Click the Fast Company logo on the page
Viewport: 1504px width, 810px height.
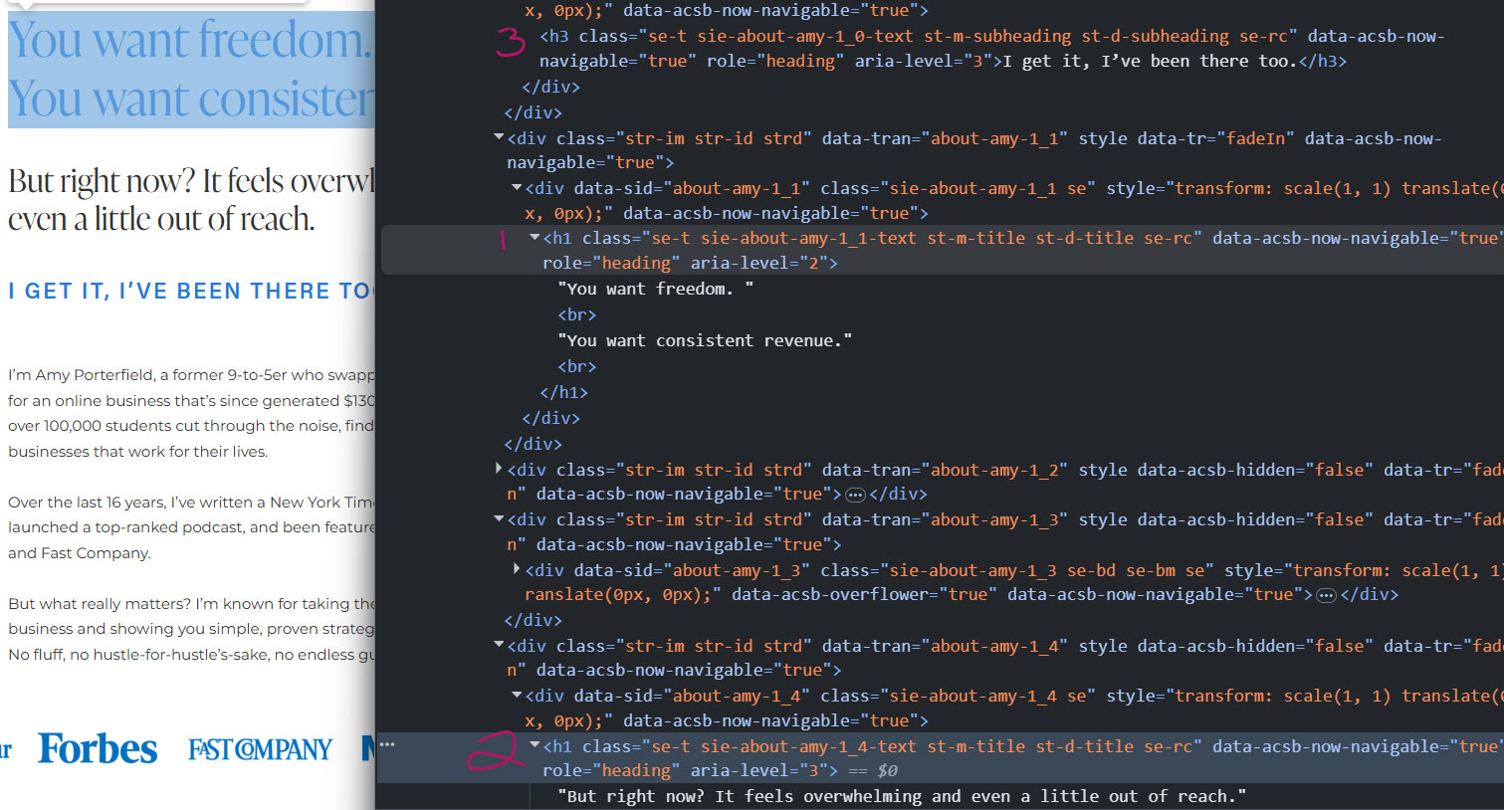pos(260,749)
